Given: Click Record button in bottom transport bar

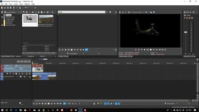Looking at the screenshot, I should coord(34,104).
